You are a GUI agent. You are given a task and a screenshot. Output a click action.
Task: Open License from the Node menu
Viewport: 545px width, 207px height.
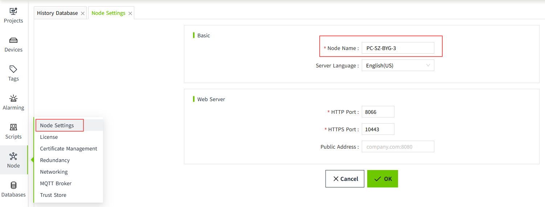[x=49, y=137]
